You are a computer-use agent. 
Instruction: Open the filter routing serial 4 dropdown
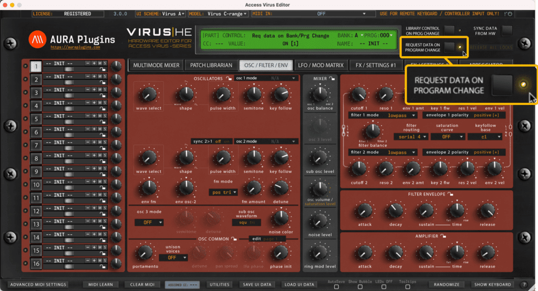click(411, 137)
